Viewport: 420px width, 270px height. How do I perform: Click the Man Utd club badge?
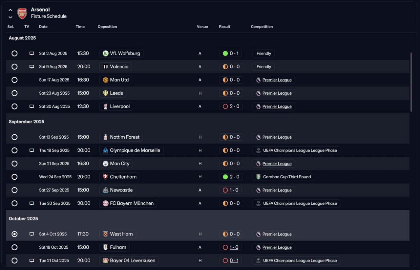click(x=105, y=80)
